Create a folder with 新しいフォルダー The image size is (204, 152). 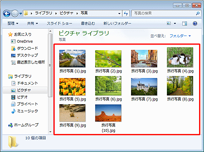click(x=117, y=23)
